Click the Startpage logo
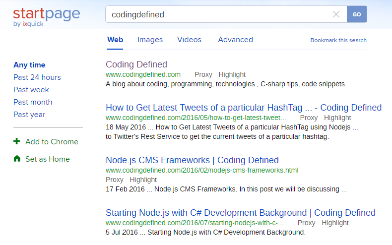The image size is (392, 245). pos(47,17)
